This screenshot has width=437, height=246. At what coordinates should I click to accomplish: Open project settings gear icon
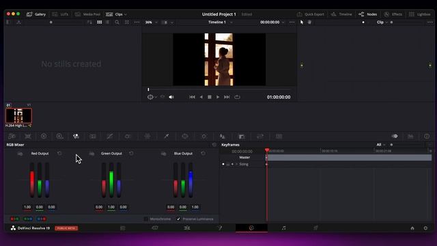click(425, 228)
